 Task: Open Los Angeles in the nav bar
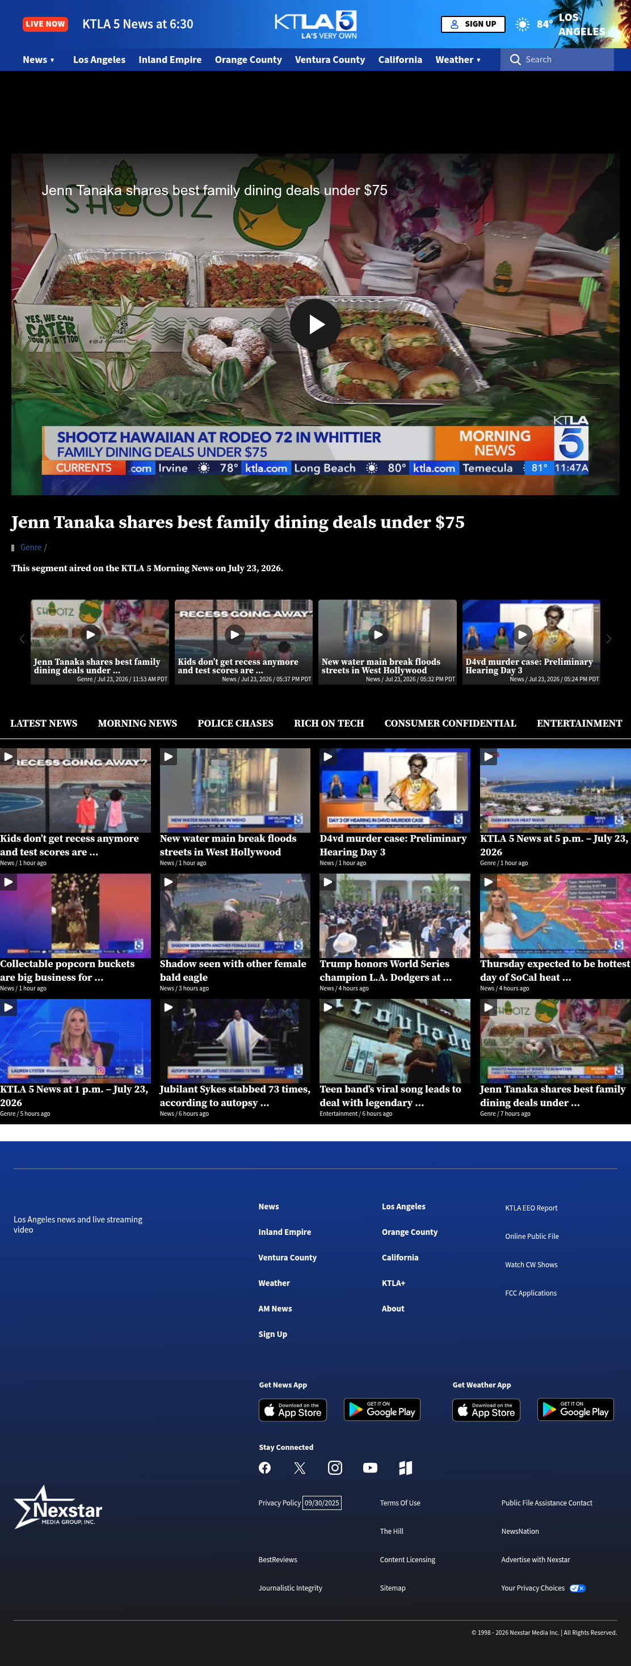pos(99,60)
